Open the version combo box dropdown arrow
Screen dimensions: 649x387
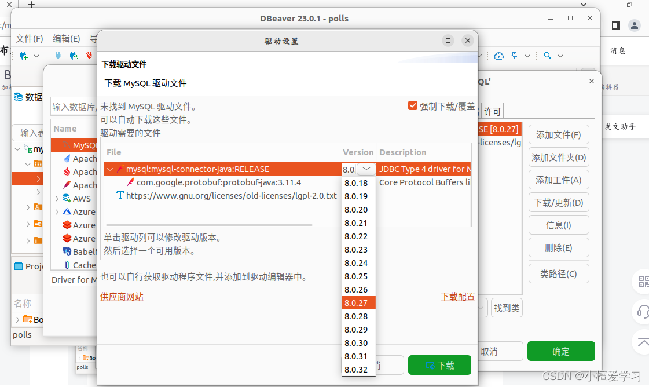click(366, 169)
